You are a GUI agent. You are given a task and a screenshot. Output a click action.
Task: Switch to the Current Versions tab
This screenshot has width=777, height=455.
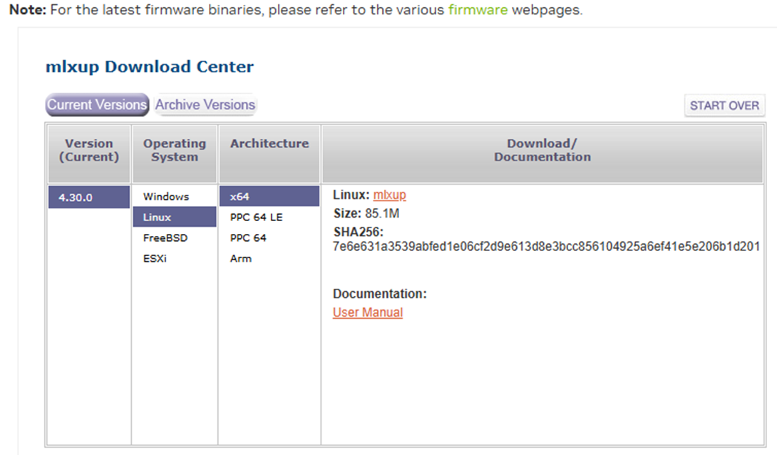(97, 105)
